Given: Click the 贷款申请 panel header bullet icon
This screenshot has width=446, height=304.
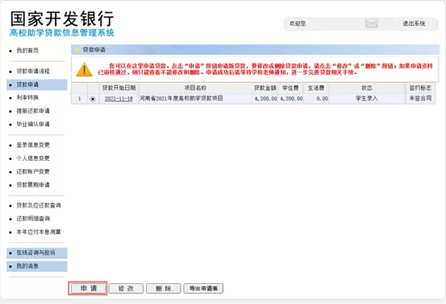Looking at the screenshot, I should click(x=77, y=50).
